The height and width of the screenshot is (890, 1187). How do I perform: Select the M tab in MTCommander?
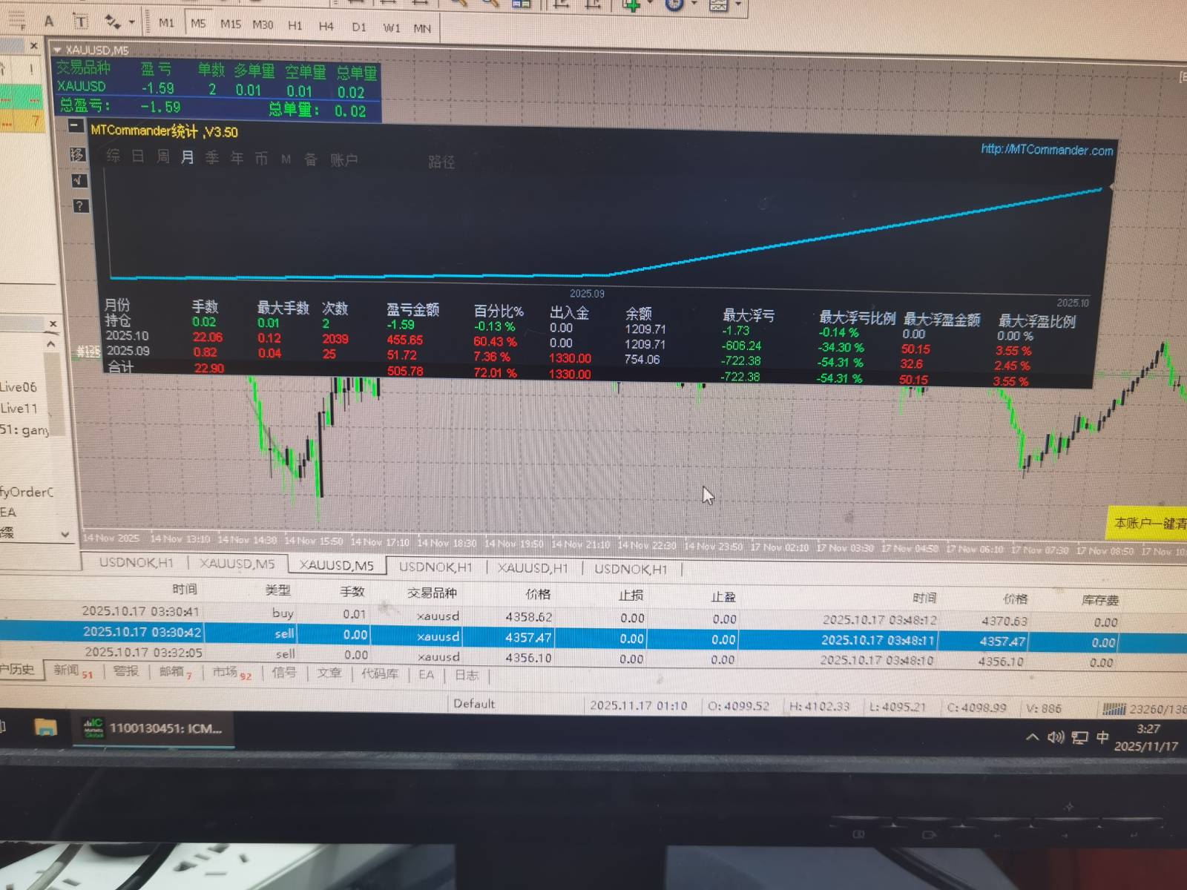point(286,159)
